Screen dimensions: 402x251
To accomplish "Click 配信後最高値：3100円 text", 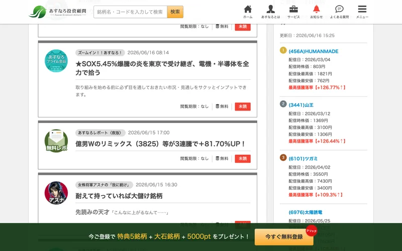I will pos(310,128).
